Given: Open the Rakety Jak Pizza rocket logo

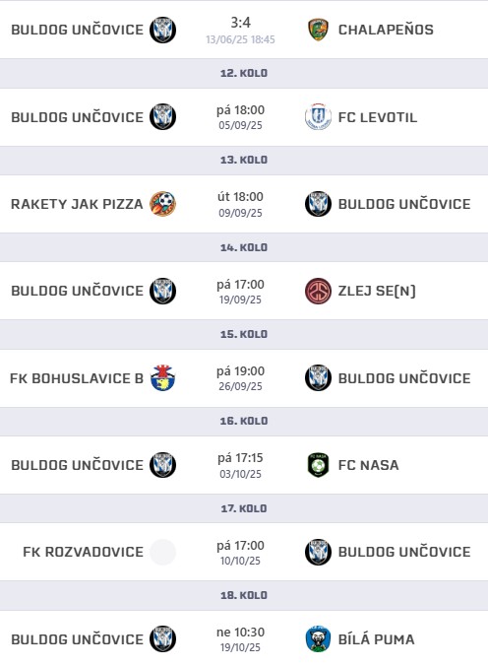Looking at the screenshot, I should point(162,204).
